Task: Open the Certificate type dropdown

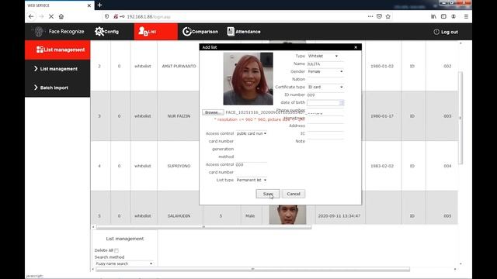Action: click(325, 87)
